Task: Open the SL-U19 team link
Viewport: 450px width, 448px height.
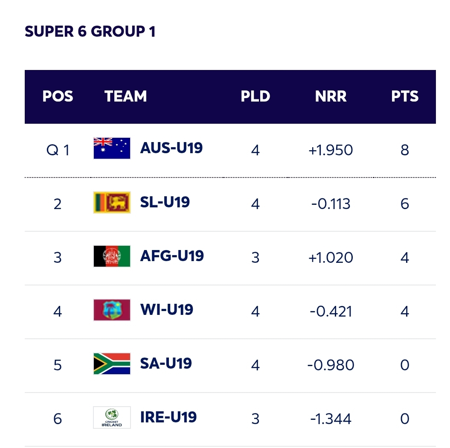Action: pyautogui.click(x=165, y=202)
